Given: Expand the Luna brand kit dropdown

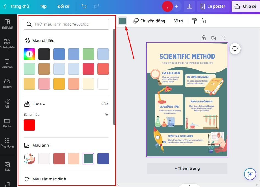Looking at the screenshot, I should (x=39, y=104).
